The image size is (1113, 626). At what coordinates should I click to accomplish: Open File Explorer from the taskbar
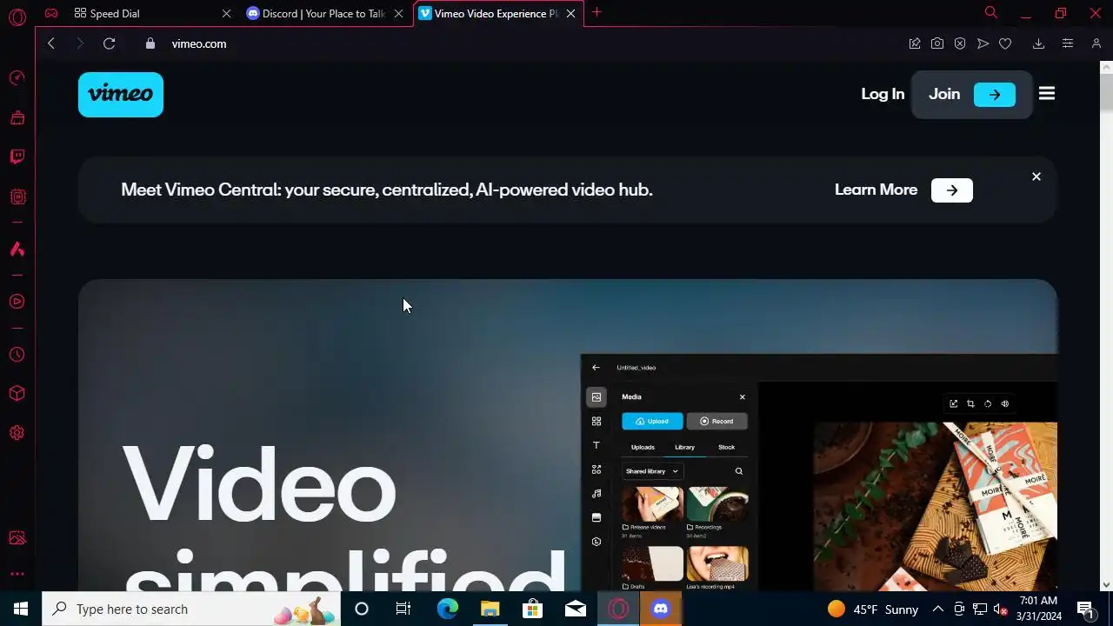point(490,609)
